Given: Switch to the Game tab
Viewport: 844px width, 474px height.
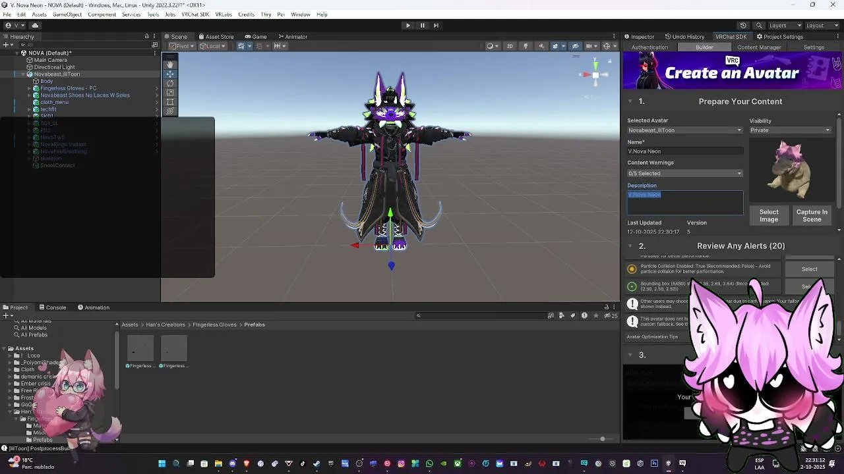Looking at the screenshot, I should [x=256, y=36].
